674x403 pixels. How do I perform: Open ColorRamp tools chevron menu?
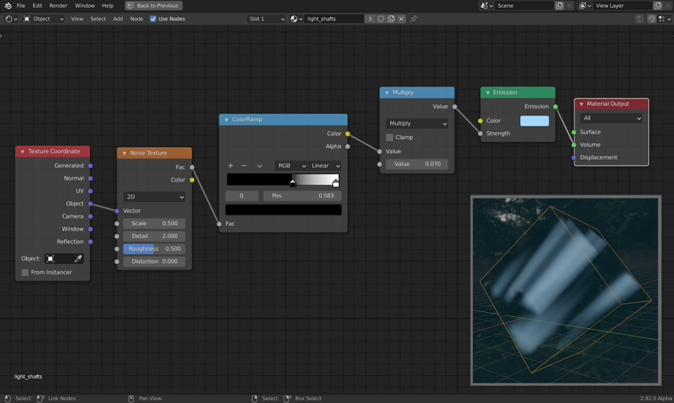click(260, 165)
